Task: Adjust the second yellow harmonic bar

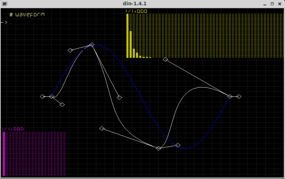Action: [x=131, y=44]
